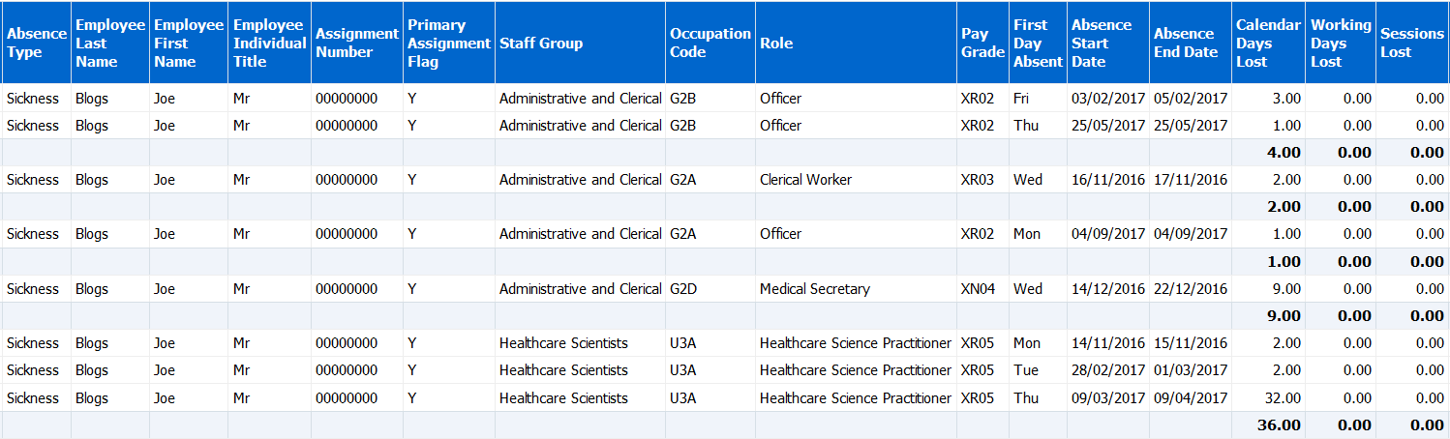
Task: Select the 03/02/2017 absence start date
Action: 1107,99
